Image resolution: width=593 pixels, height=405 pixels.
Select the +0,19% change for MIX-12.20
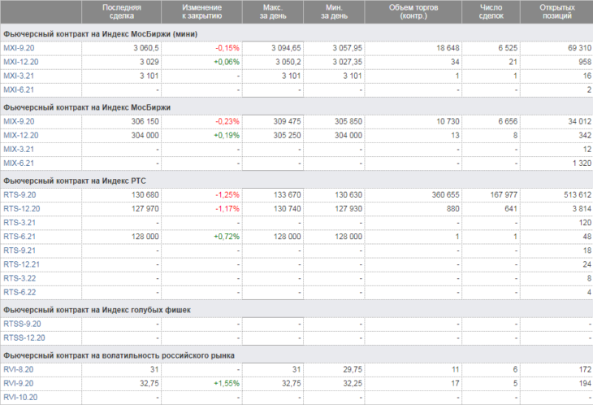pos(227,136)
